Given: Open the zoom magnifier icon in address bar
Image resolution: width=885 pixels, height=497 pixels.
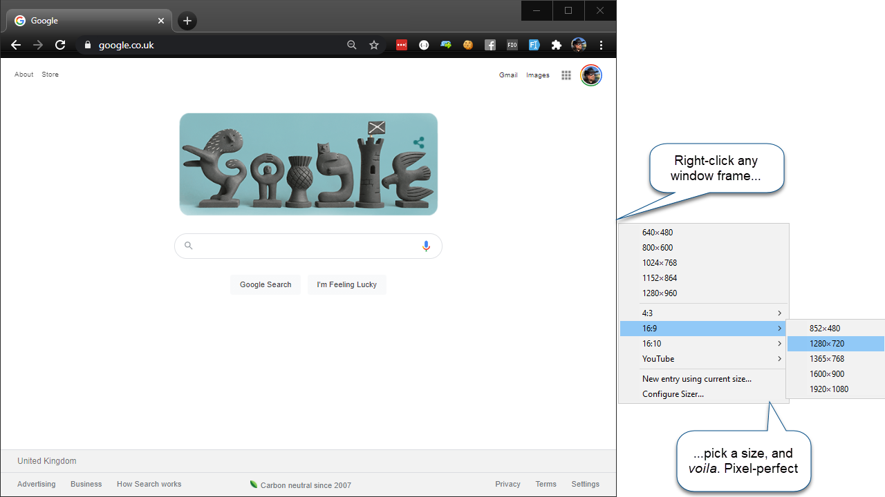Looking at the screenshot, I should 352,45.
